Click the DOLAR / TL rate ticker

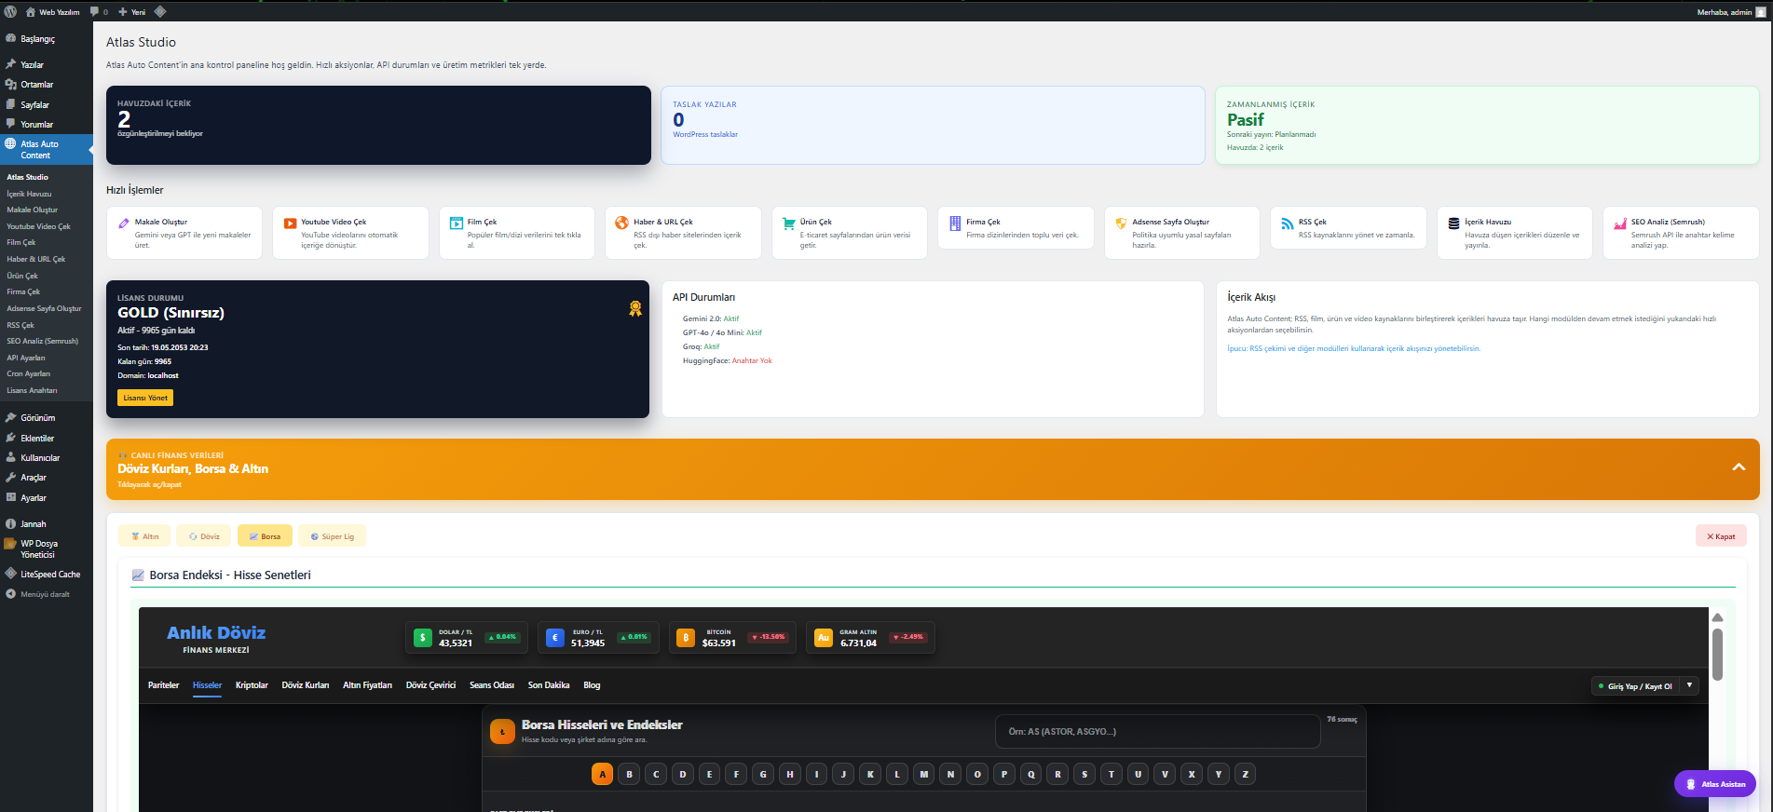click(468, 638)
